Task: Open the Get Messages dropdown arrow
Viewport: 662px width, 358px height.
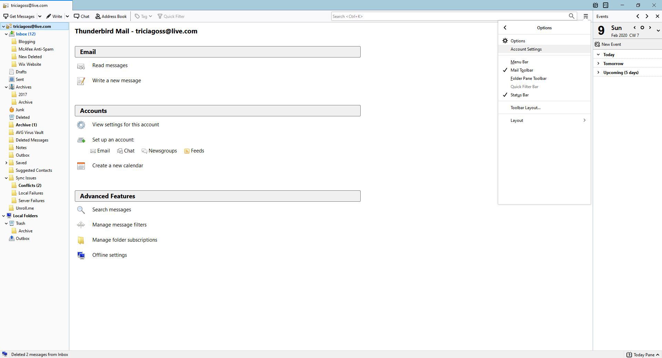Action: coord(40,16)
